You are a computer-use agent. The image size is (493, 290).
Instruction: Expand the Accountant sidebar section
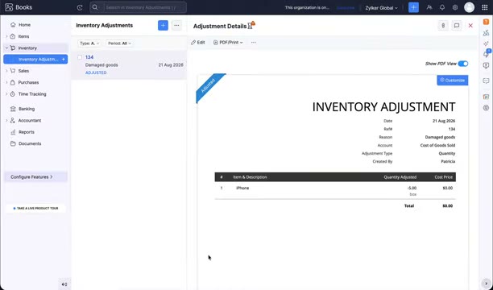pos(6,121)
